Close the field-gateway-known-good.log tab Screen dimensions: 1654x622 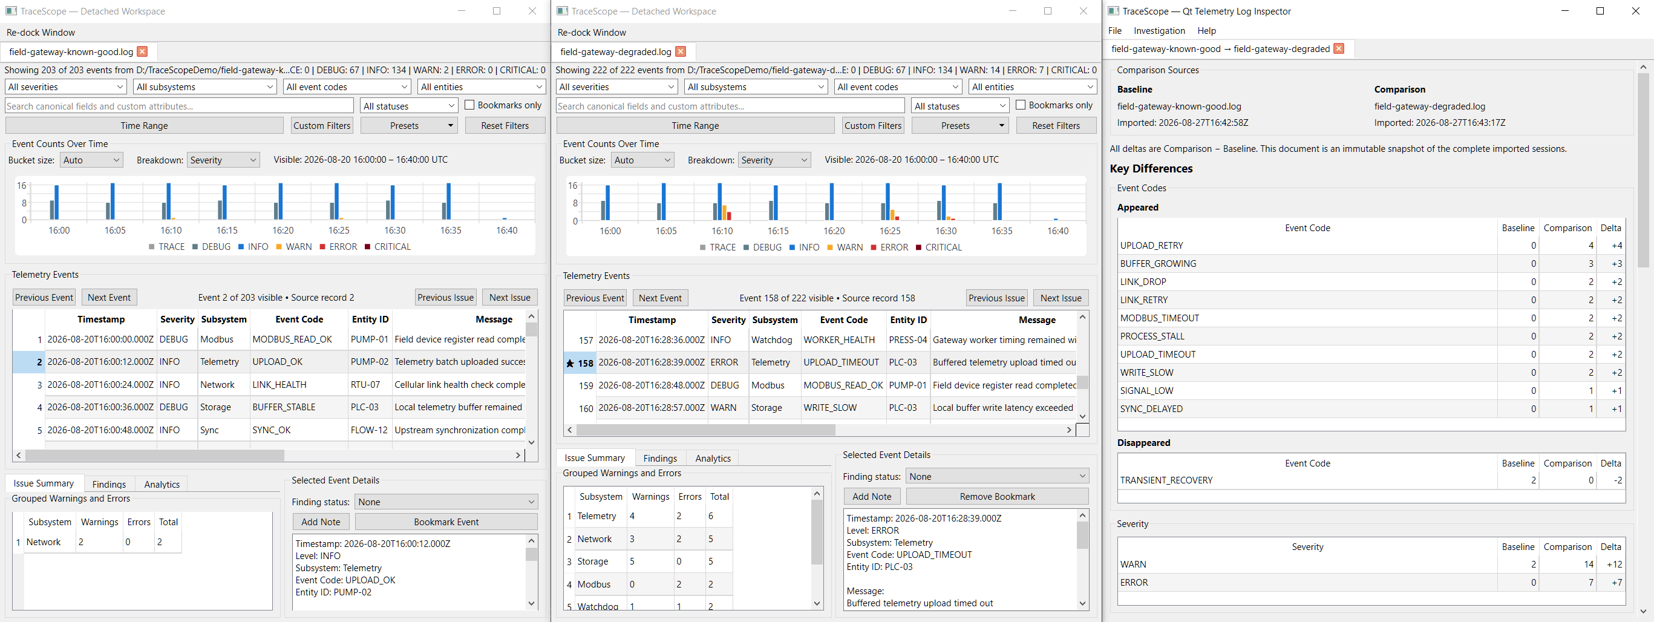click(x=143, y=52)
